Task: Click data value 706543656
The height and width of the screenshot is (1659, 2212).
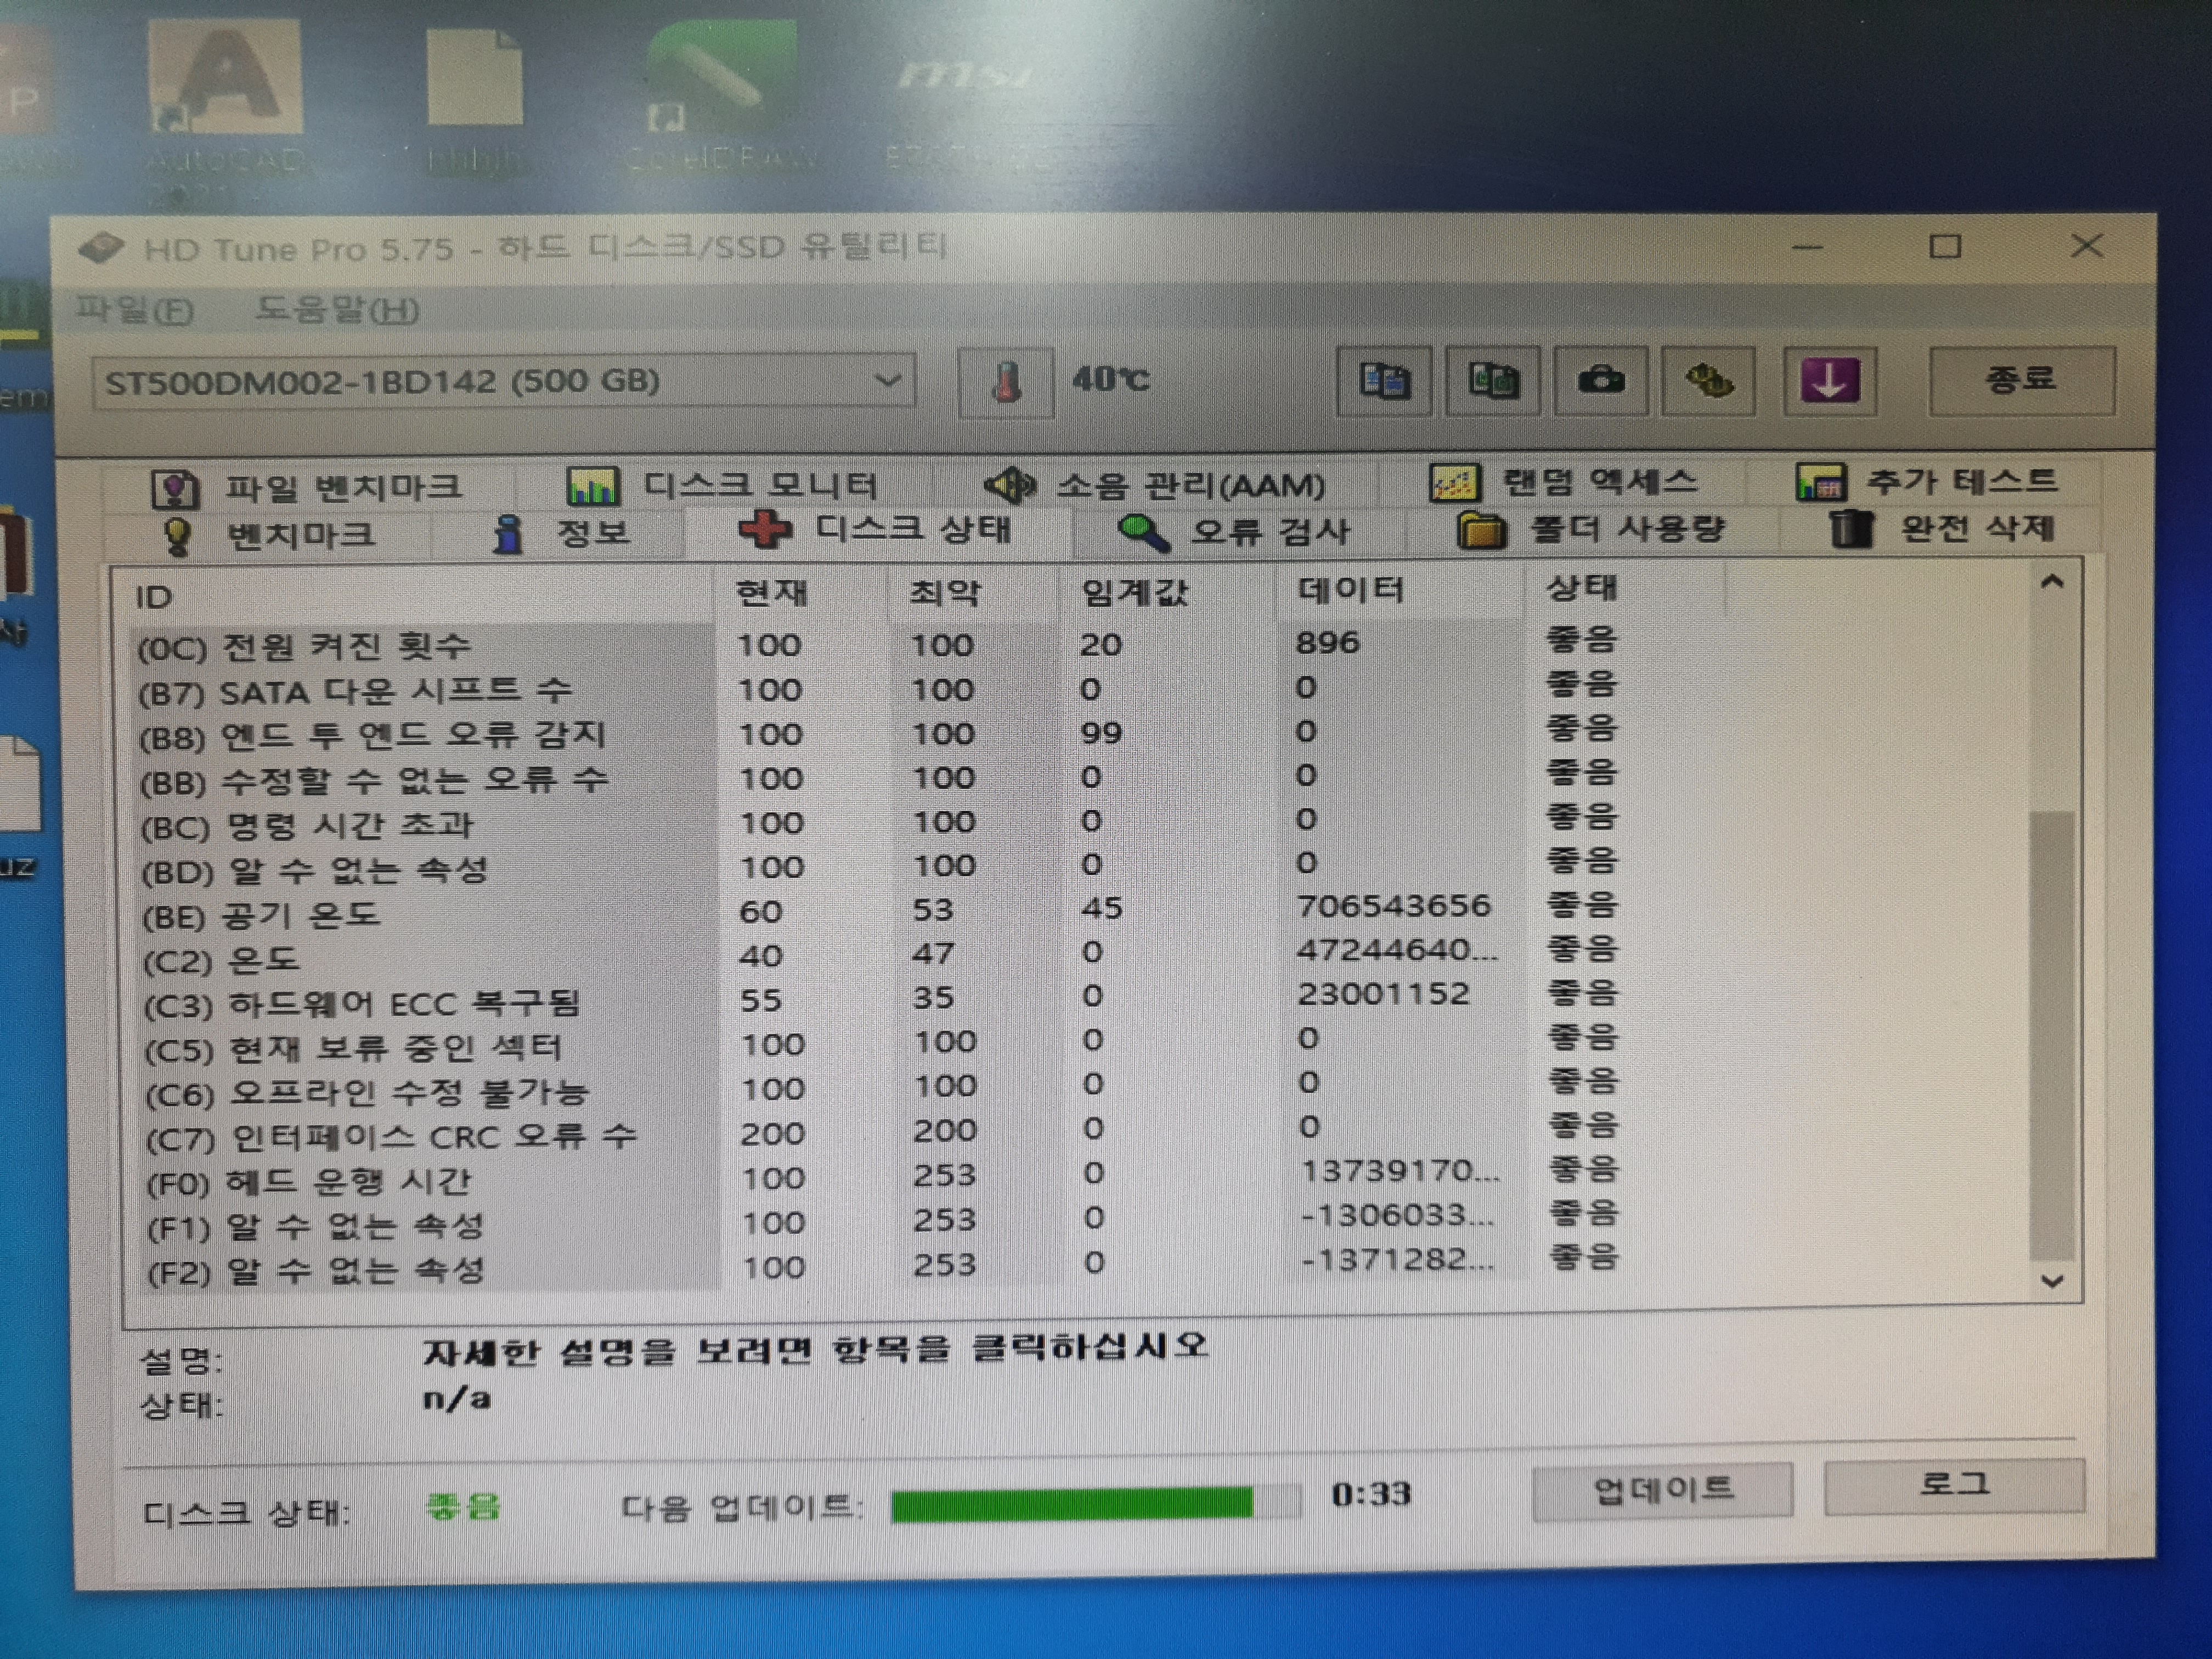Action: pyautogui.click(x=1393, y=906)
